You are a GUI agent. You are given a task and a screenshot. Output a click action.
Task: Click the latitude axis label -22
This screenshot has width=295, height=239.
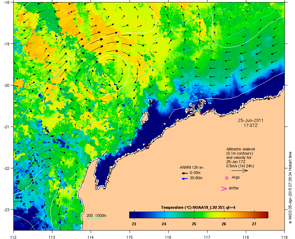6,168
